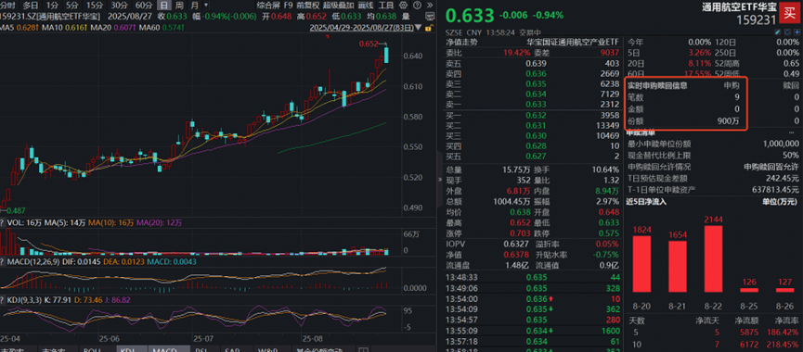This screenshot has height=352, width=803.
Task: Click the 159231 stock code in header
Action: (x=757, y=20)
